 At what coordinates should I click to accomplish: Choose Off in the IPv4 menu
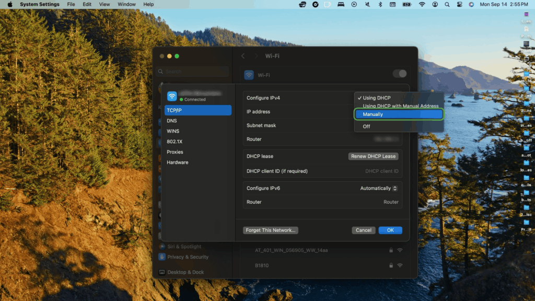(399, 126)
